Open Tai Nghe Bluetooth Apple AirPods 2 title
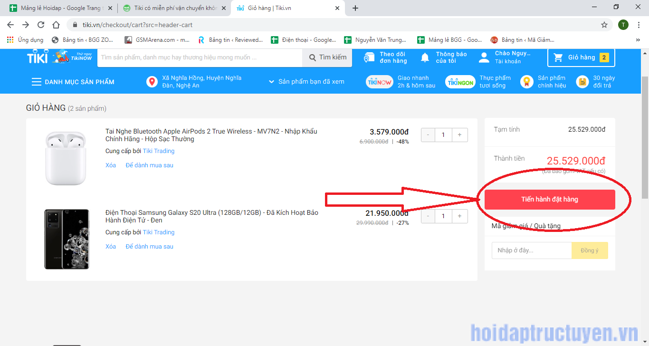The image size is (649, 346). pos(211,135)
